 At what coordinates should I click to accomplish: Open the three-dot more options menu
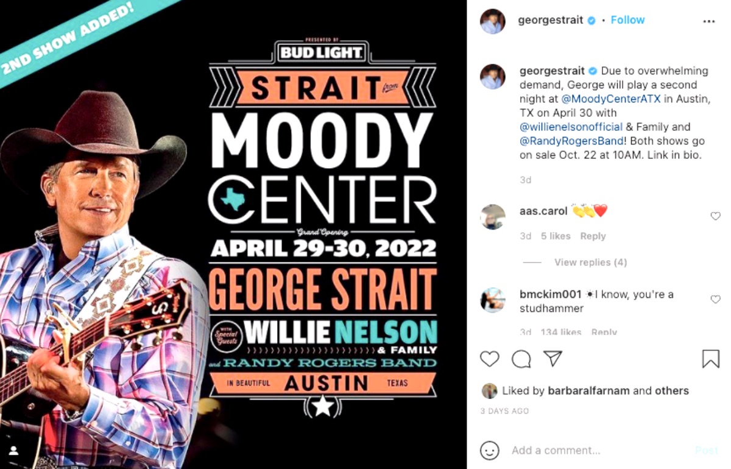point(708,21)
